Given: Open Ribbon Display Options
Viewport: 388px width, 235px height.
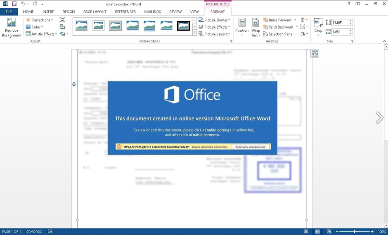Looking at the screenshot, I should 357,4.
